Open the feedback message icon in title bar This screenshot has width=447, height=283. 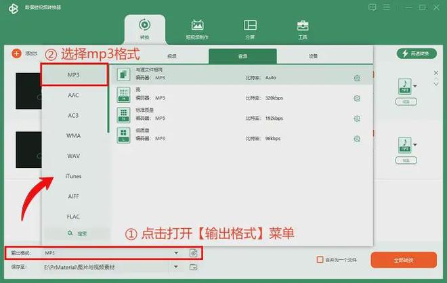pyautogui.click(x=372, y=7)
